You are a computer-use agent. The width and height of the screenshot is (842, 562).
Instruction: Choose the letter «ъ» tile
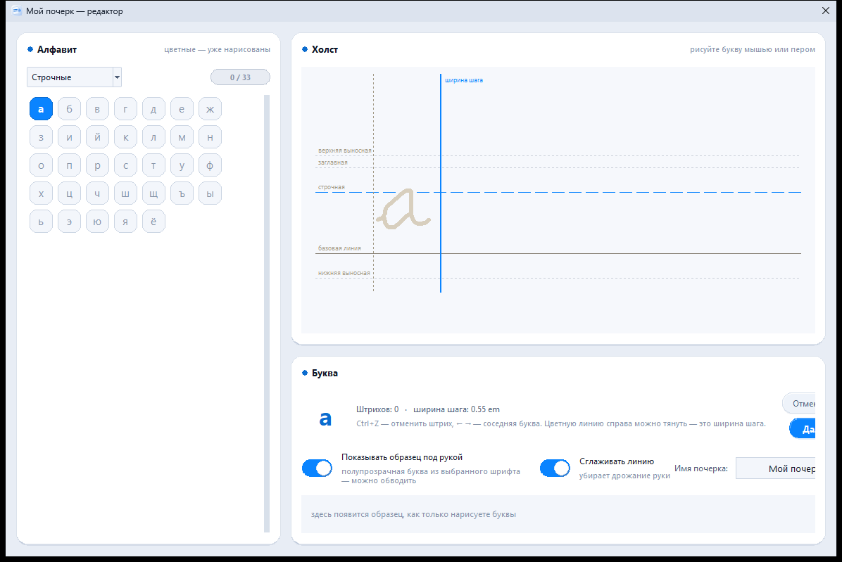(x=182, y=193)
